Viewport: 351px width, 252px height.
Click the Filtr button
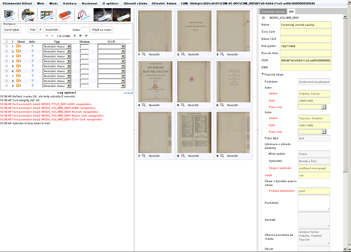point(33,30)
